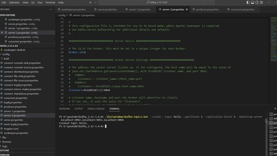The image size is (277, 156).
Task: Open customize layout icon
Action: 261,2
